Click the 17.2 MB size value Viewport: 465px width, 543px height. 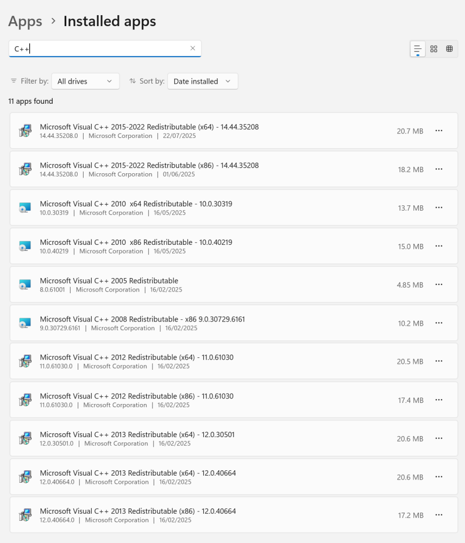click(411, 515)
